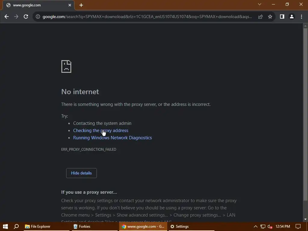Open the Checking the proxy address link

click(100, 131)
